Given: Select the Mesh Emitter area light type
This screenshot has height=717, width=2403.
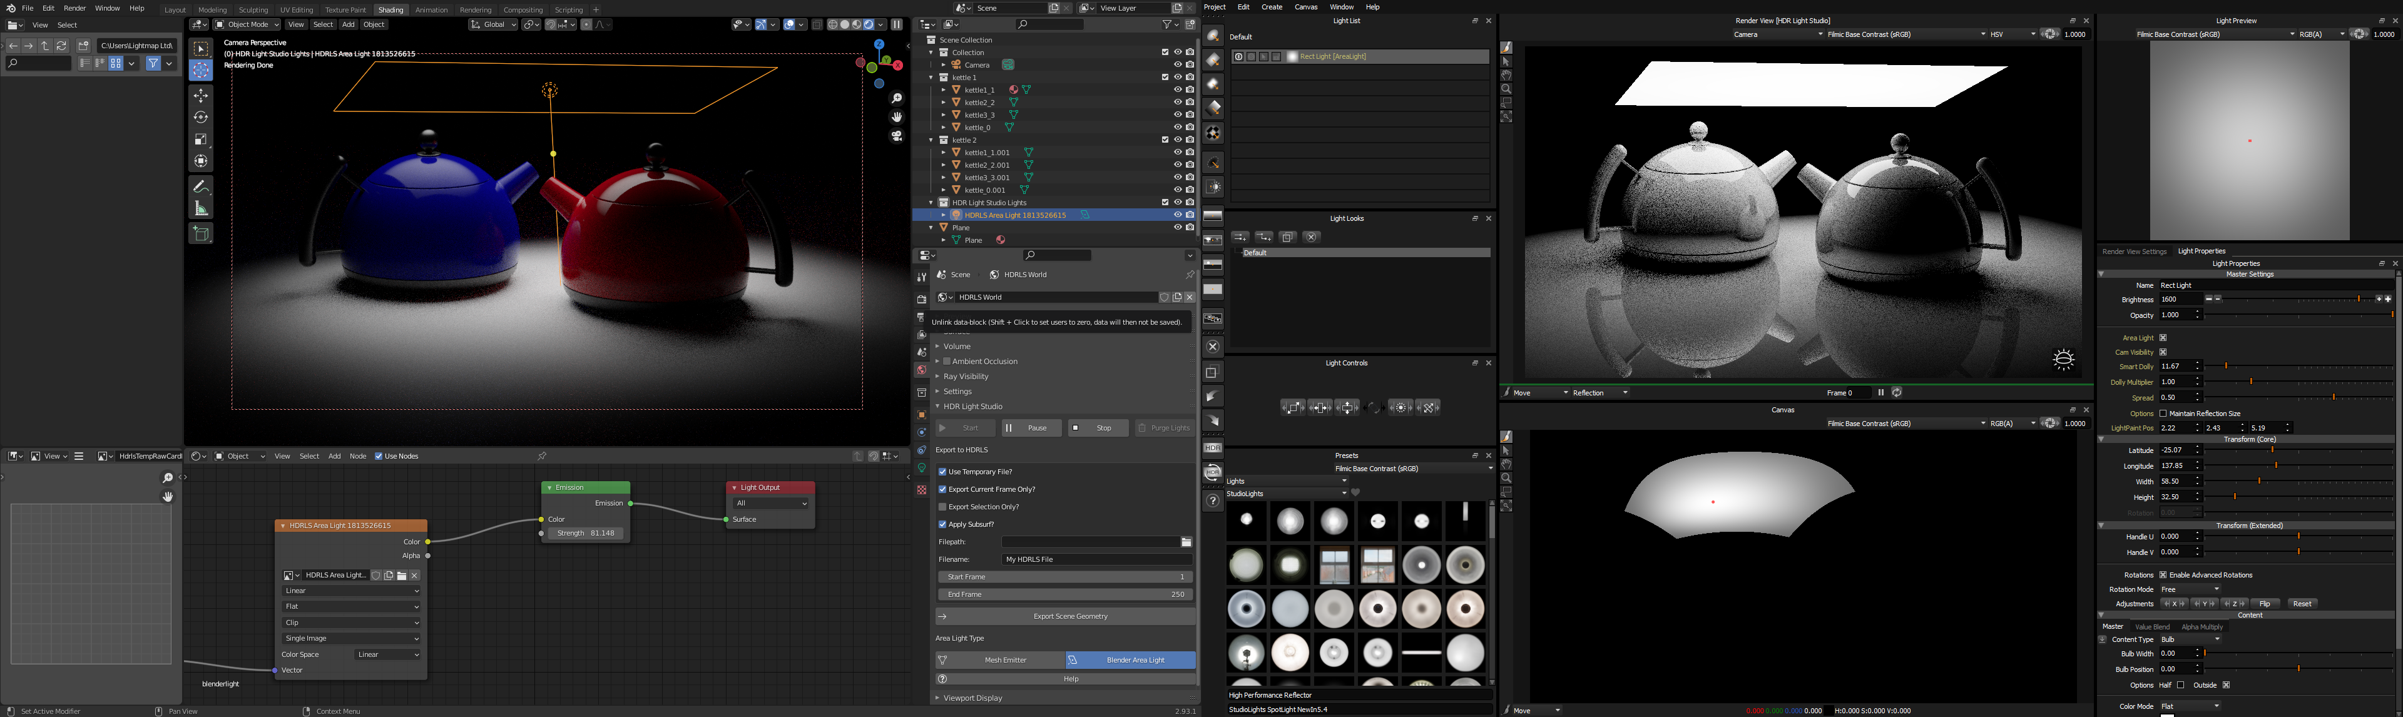Looking at the screenshot, I should (x=1000, y=660).
